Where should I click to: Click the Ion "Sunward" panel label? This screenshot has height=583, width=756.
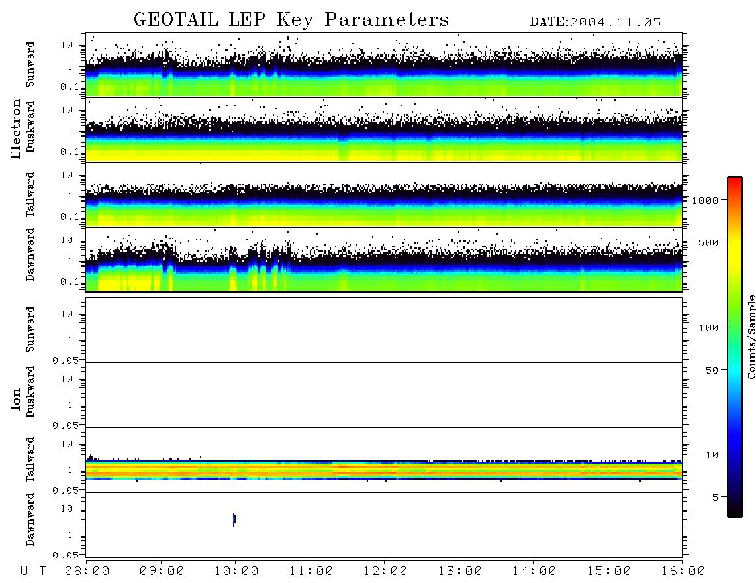(30, 330)
